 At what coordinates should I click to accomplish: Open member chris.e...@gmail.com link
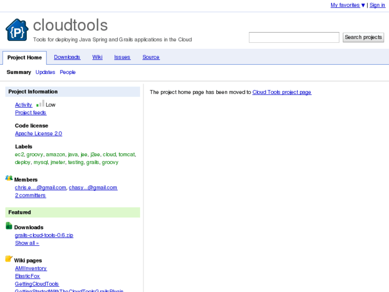tap(41, 188)
